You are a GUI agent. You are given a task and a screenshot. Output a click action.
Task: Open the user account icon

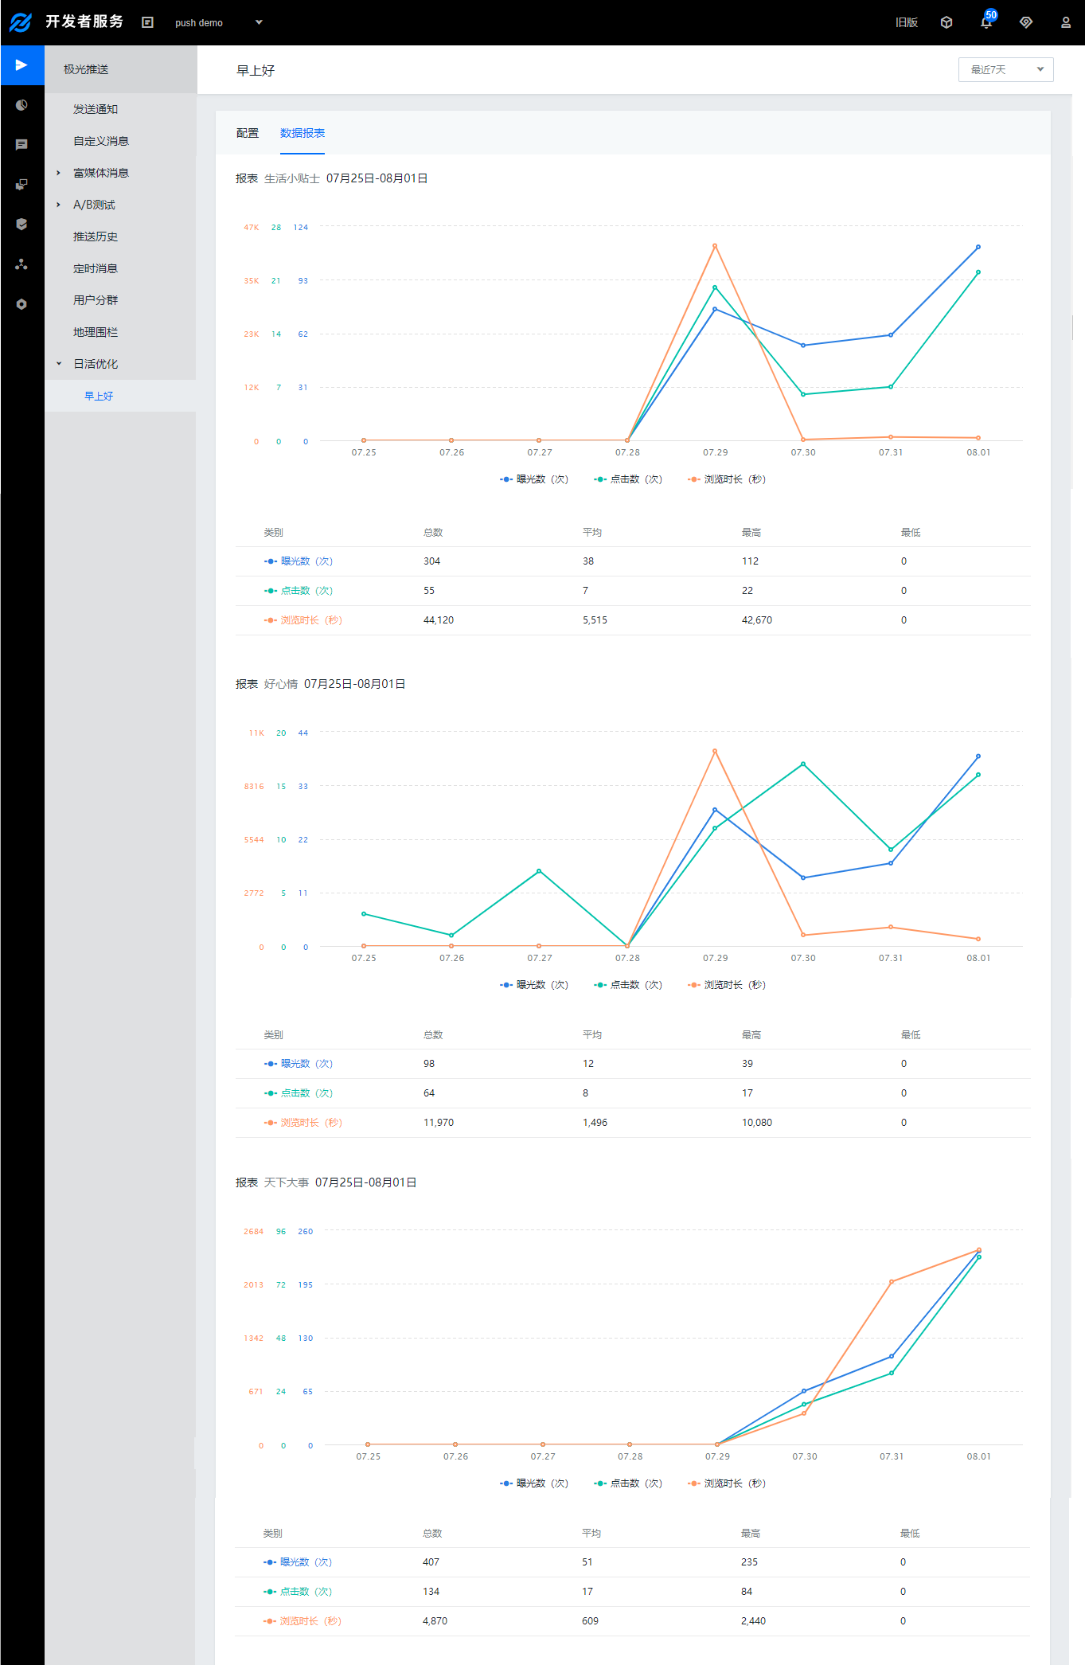click(x=1066, y=22)
